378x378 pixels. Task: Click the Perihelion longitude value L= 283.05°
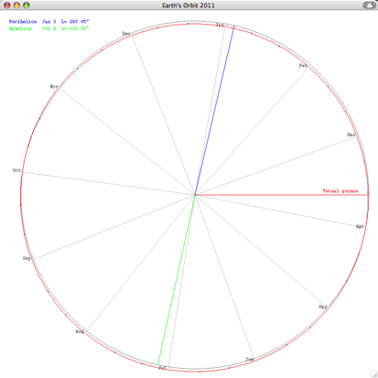pyautogui.click(x=75, y=22)
